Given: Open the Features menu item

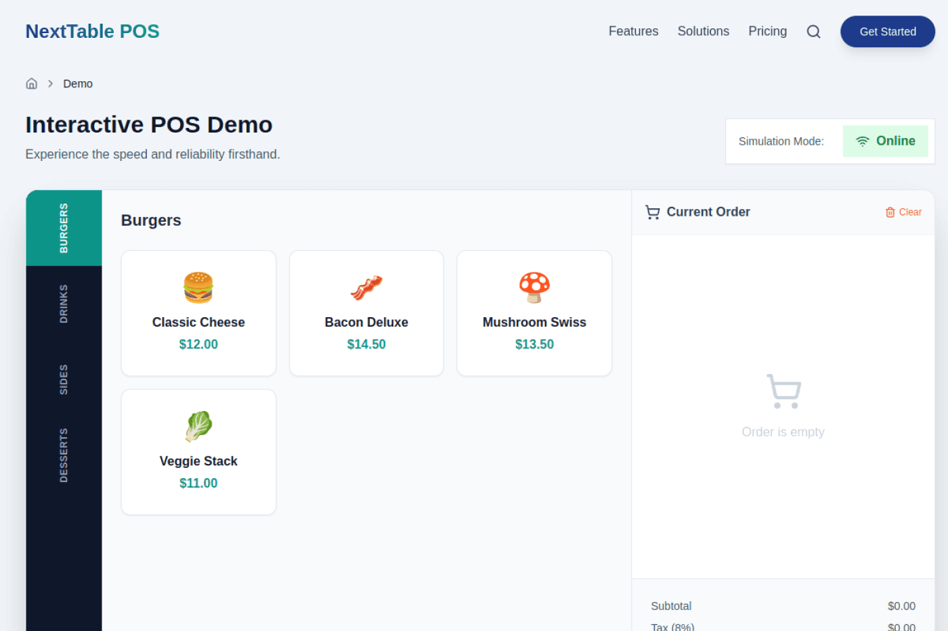Looking at the screenshot, I should pyautogui.click(x=633, y=31).
